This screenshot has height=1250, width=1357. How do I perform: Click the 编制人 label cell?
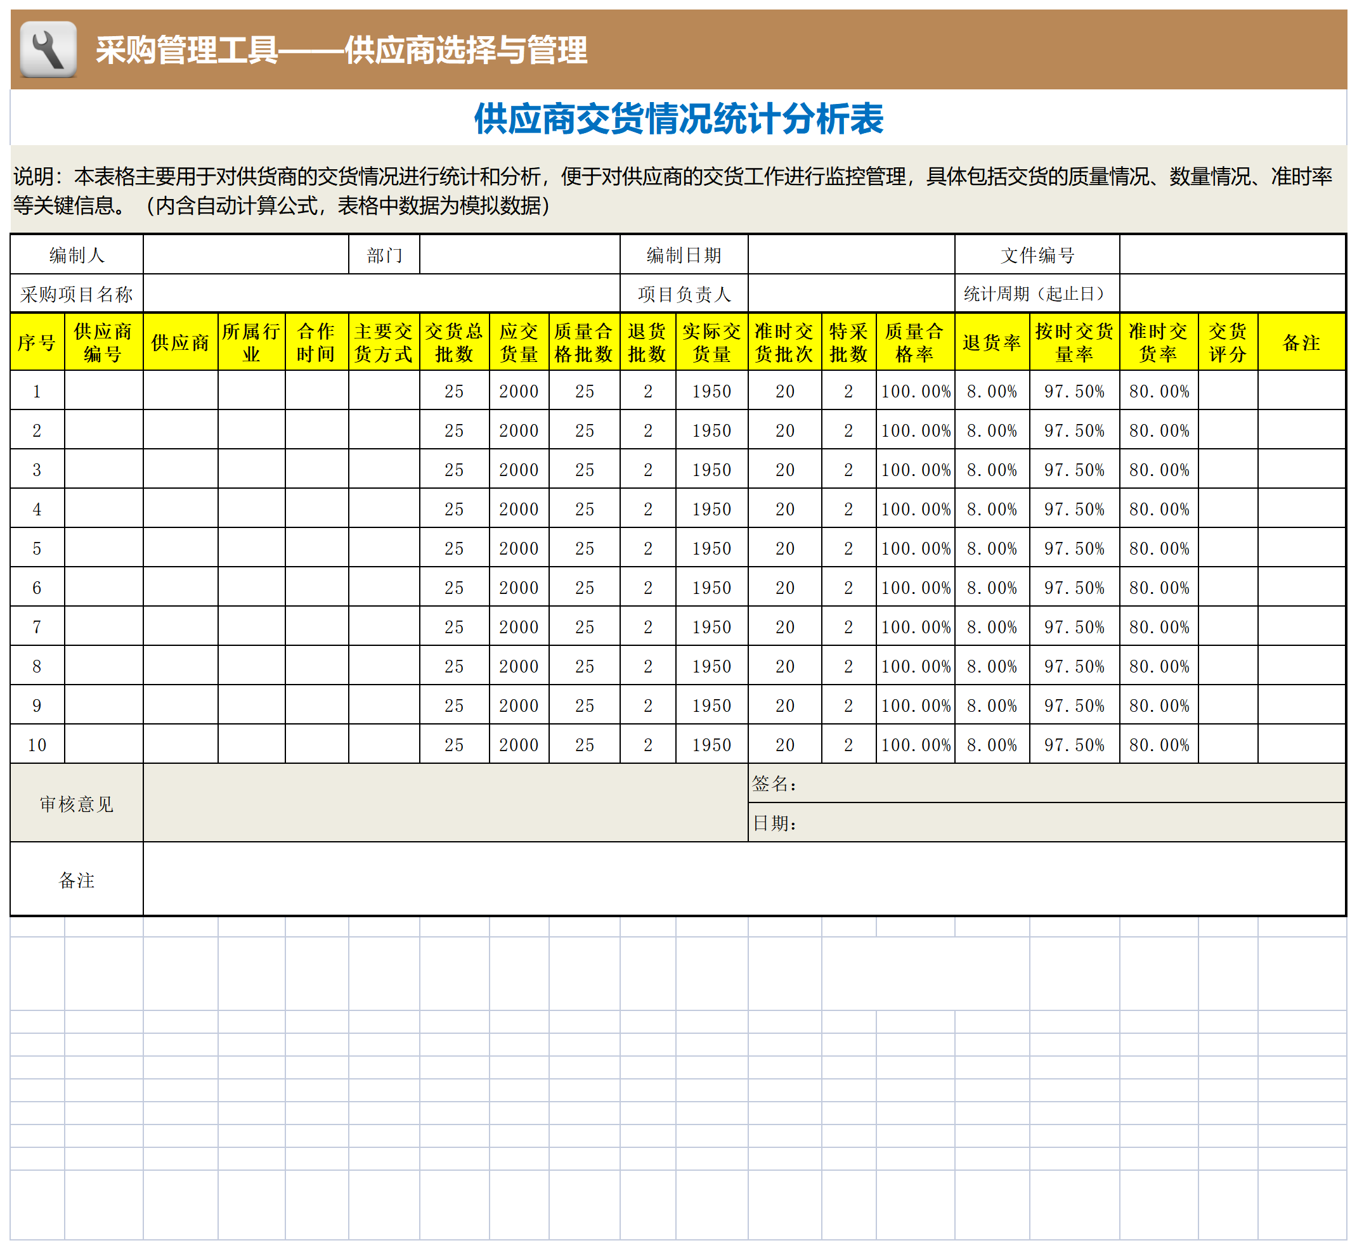pos(77,255)
